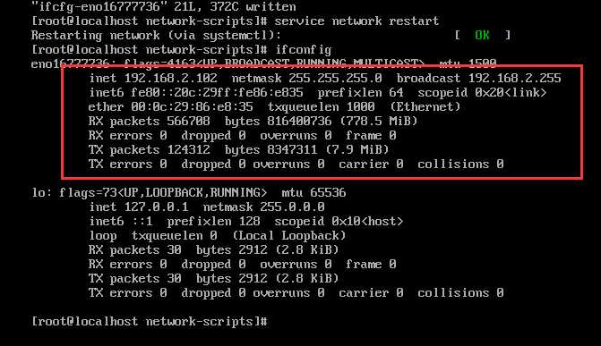Click the broadcast address 192.168.2.255
This screenshot has width=601, height=346.
click(x=514, y=78)
